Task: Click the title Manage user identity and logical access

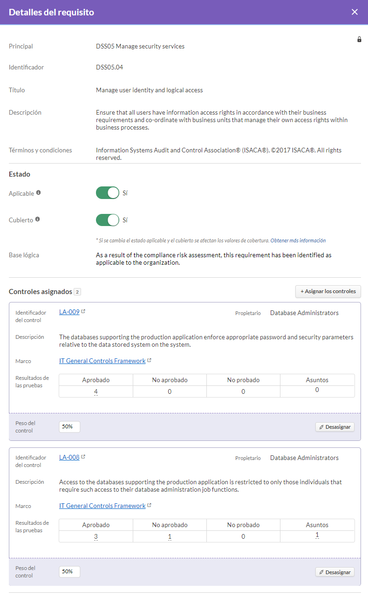Action: [150, 90]
